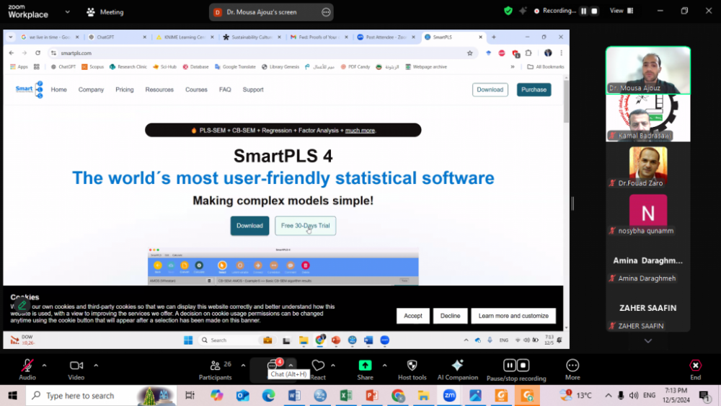The image size is (721, 406).
Task: Decline cookies on the banner
Action: coord(450,316)
